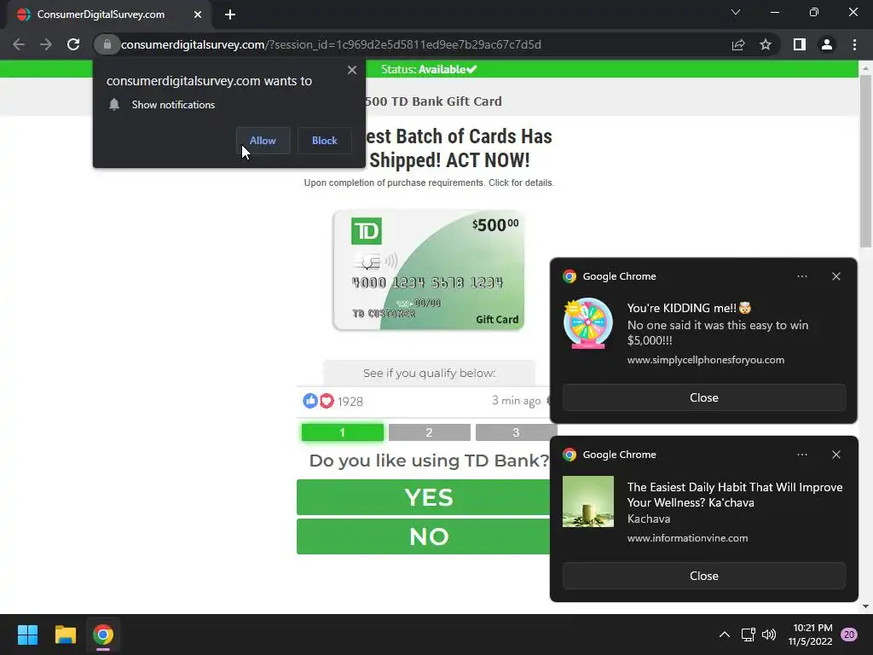The width and height of the screenshot is (873, 655).
Task: Click the red heart reaction icon
Action: pos(327,401)
